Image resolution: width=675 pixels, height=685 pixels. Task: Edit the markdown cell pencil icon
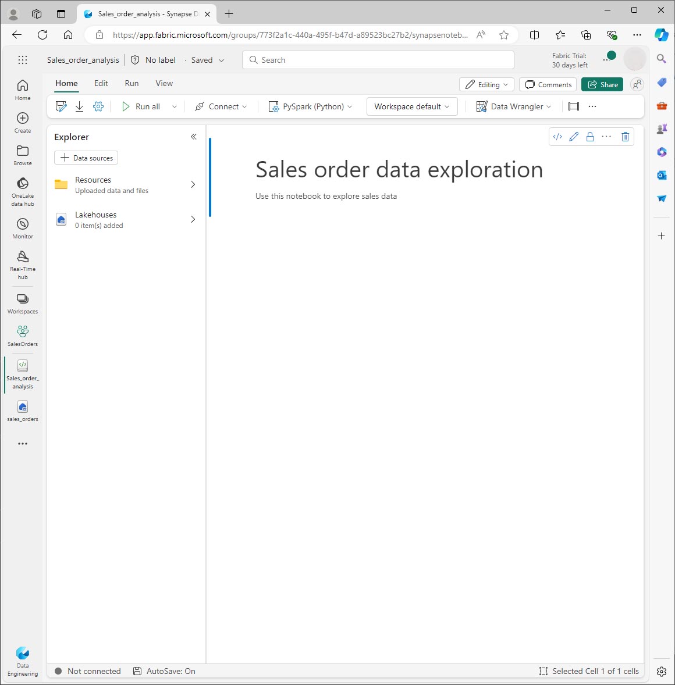click(x=574, y=137)
